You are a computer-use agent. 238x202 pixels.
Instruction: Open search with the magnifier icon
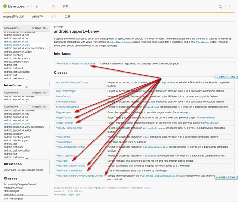point(220,7)
